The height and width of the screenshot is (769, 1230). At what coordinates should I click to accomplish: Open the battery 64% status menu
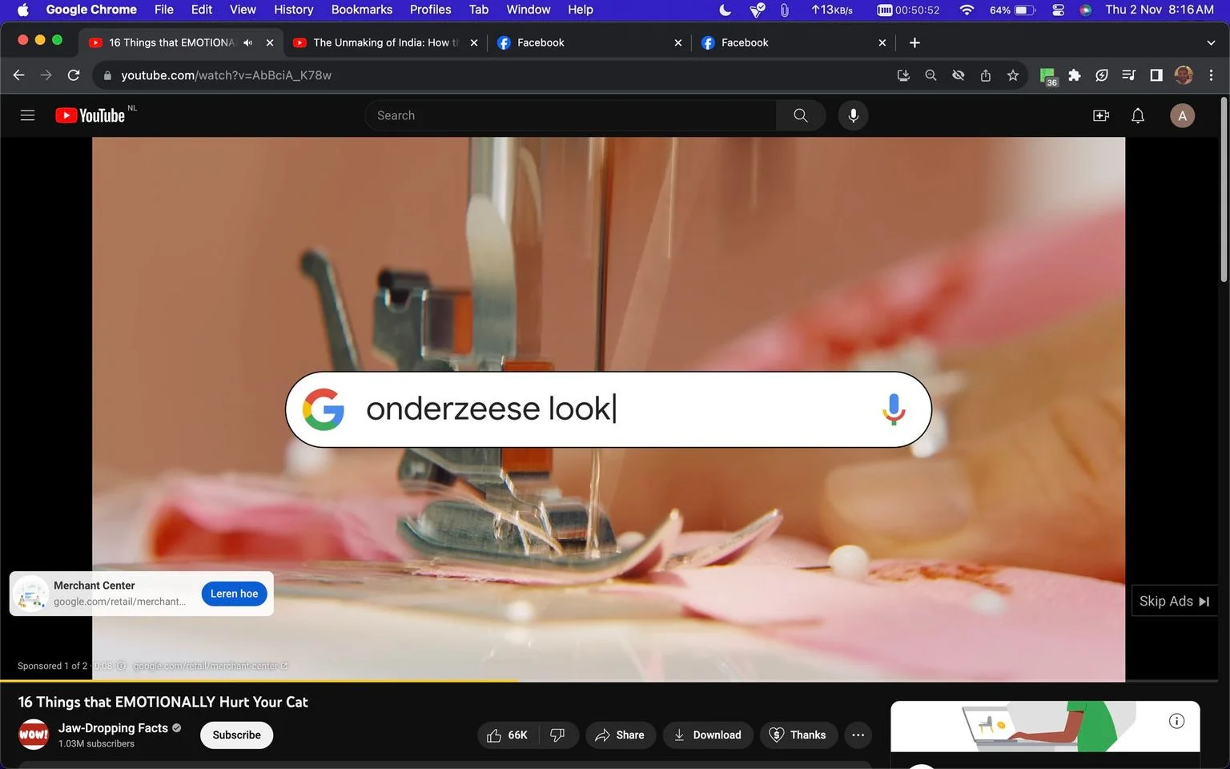click(x=1012, y=10)
